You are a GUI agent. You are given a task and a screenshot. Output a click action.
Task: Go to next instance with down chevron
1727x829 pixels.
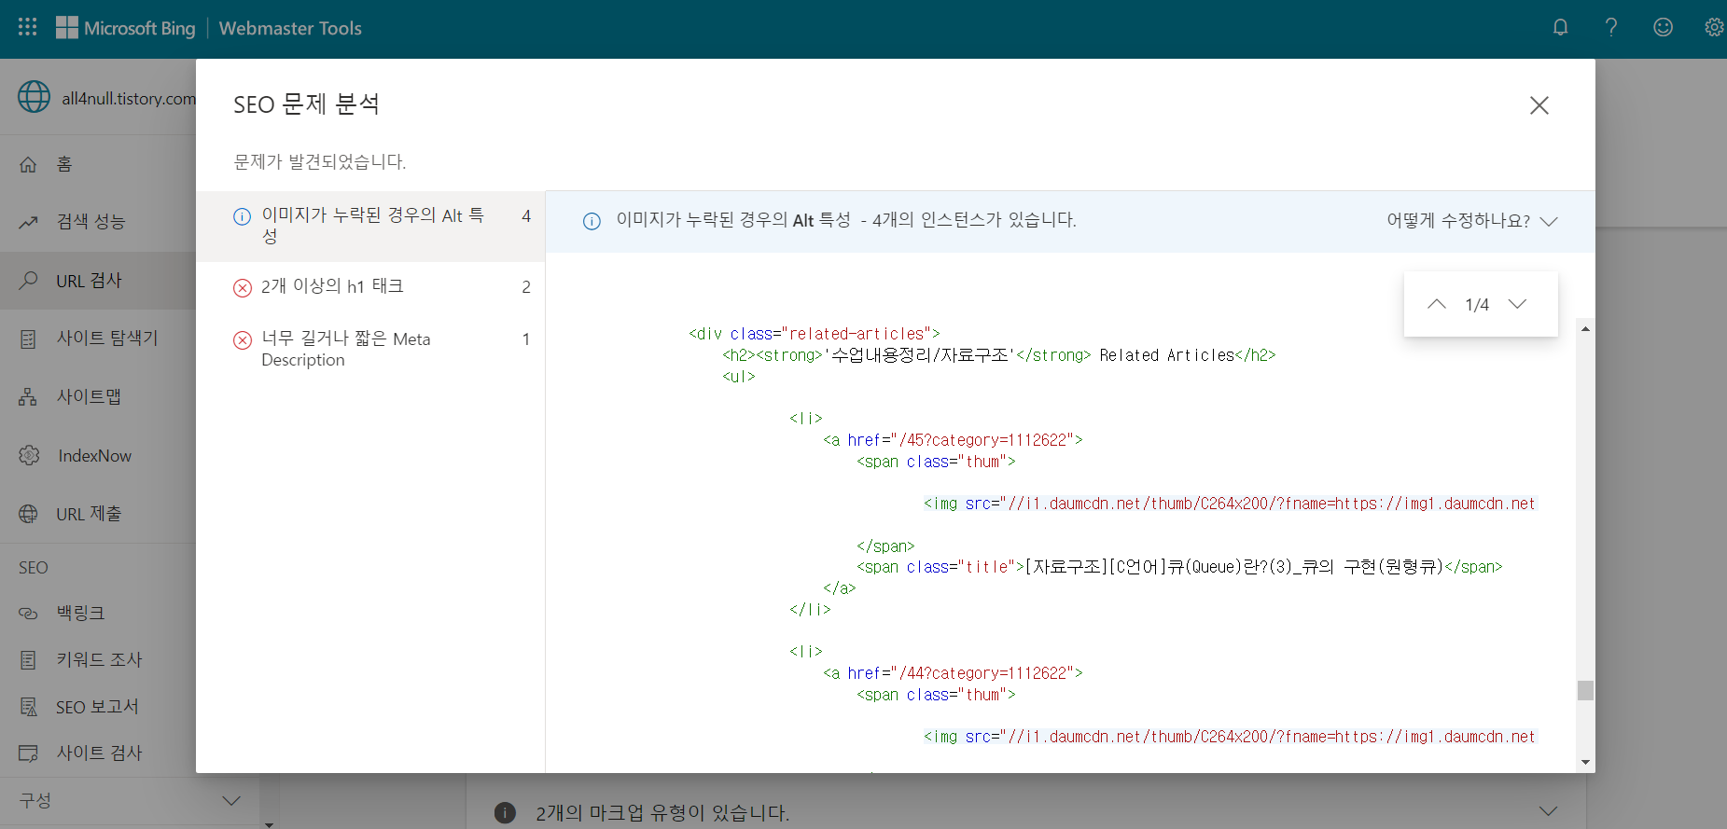pos(1518,304)
